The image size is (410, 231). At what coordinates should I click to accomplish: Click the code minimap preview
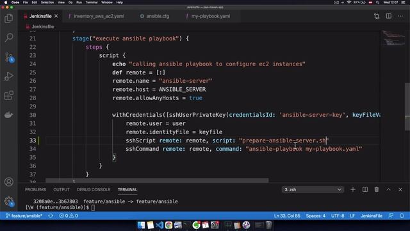click(x=393, y=38)
